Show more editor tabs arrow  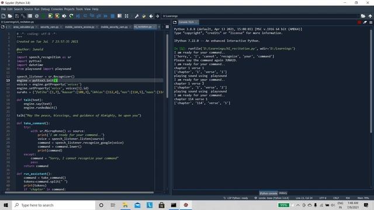point(159,27)
